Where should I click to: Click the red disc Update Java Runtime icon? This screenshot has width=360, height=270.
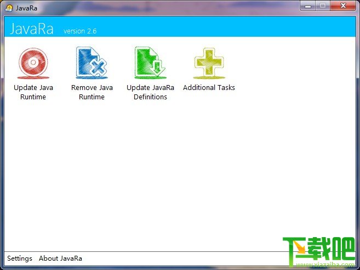[33, 63]
